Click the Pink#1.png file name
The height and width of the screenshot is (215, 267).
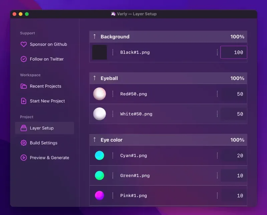point(133,196)
